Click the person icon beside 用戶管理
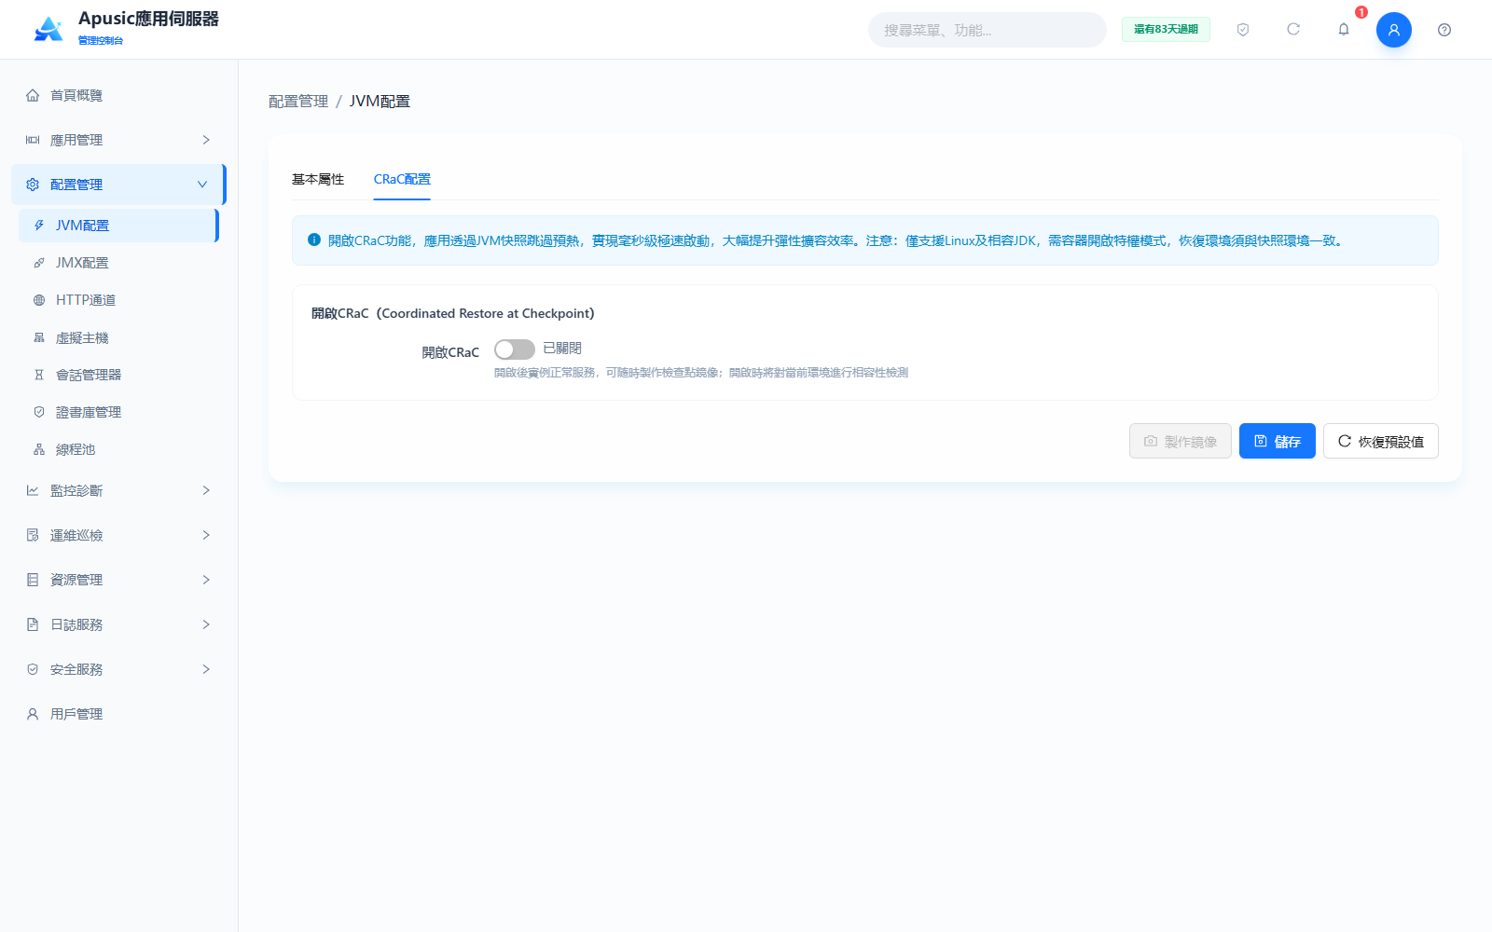This screenshot has height=932, width=1492. point(33,714)
